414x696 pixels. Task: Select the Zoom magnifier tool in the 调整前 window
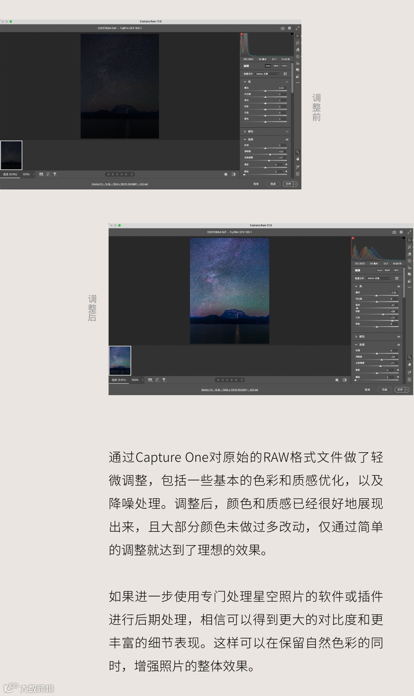[298, 152]
